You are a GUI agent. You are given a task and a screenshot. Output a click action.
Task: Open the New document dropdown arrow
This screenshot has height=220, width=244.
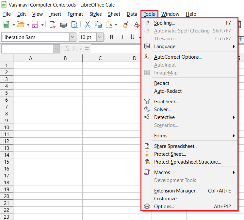pos(13,25)
